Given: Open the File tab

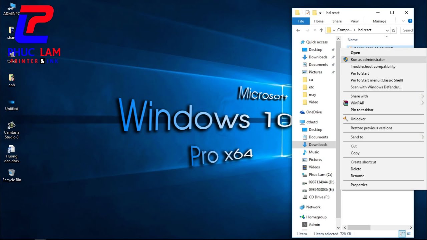Looking at the screenshot, I should pyautogui.click(x=301, y=21).
